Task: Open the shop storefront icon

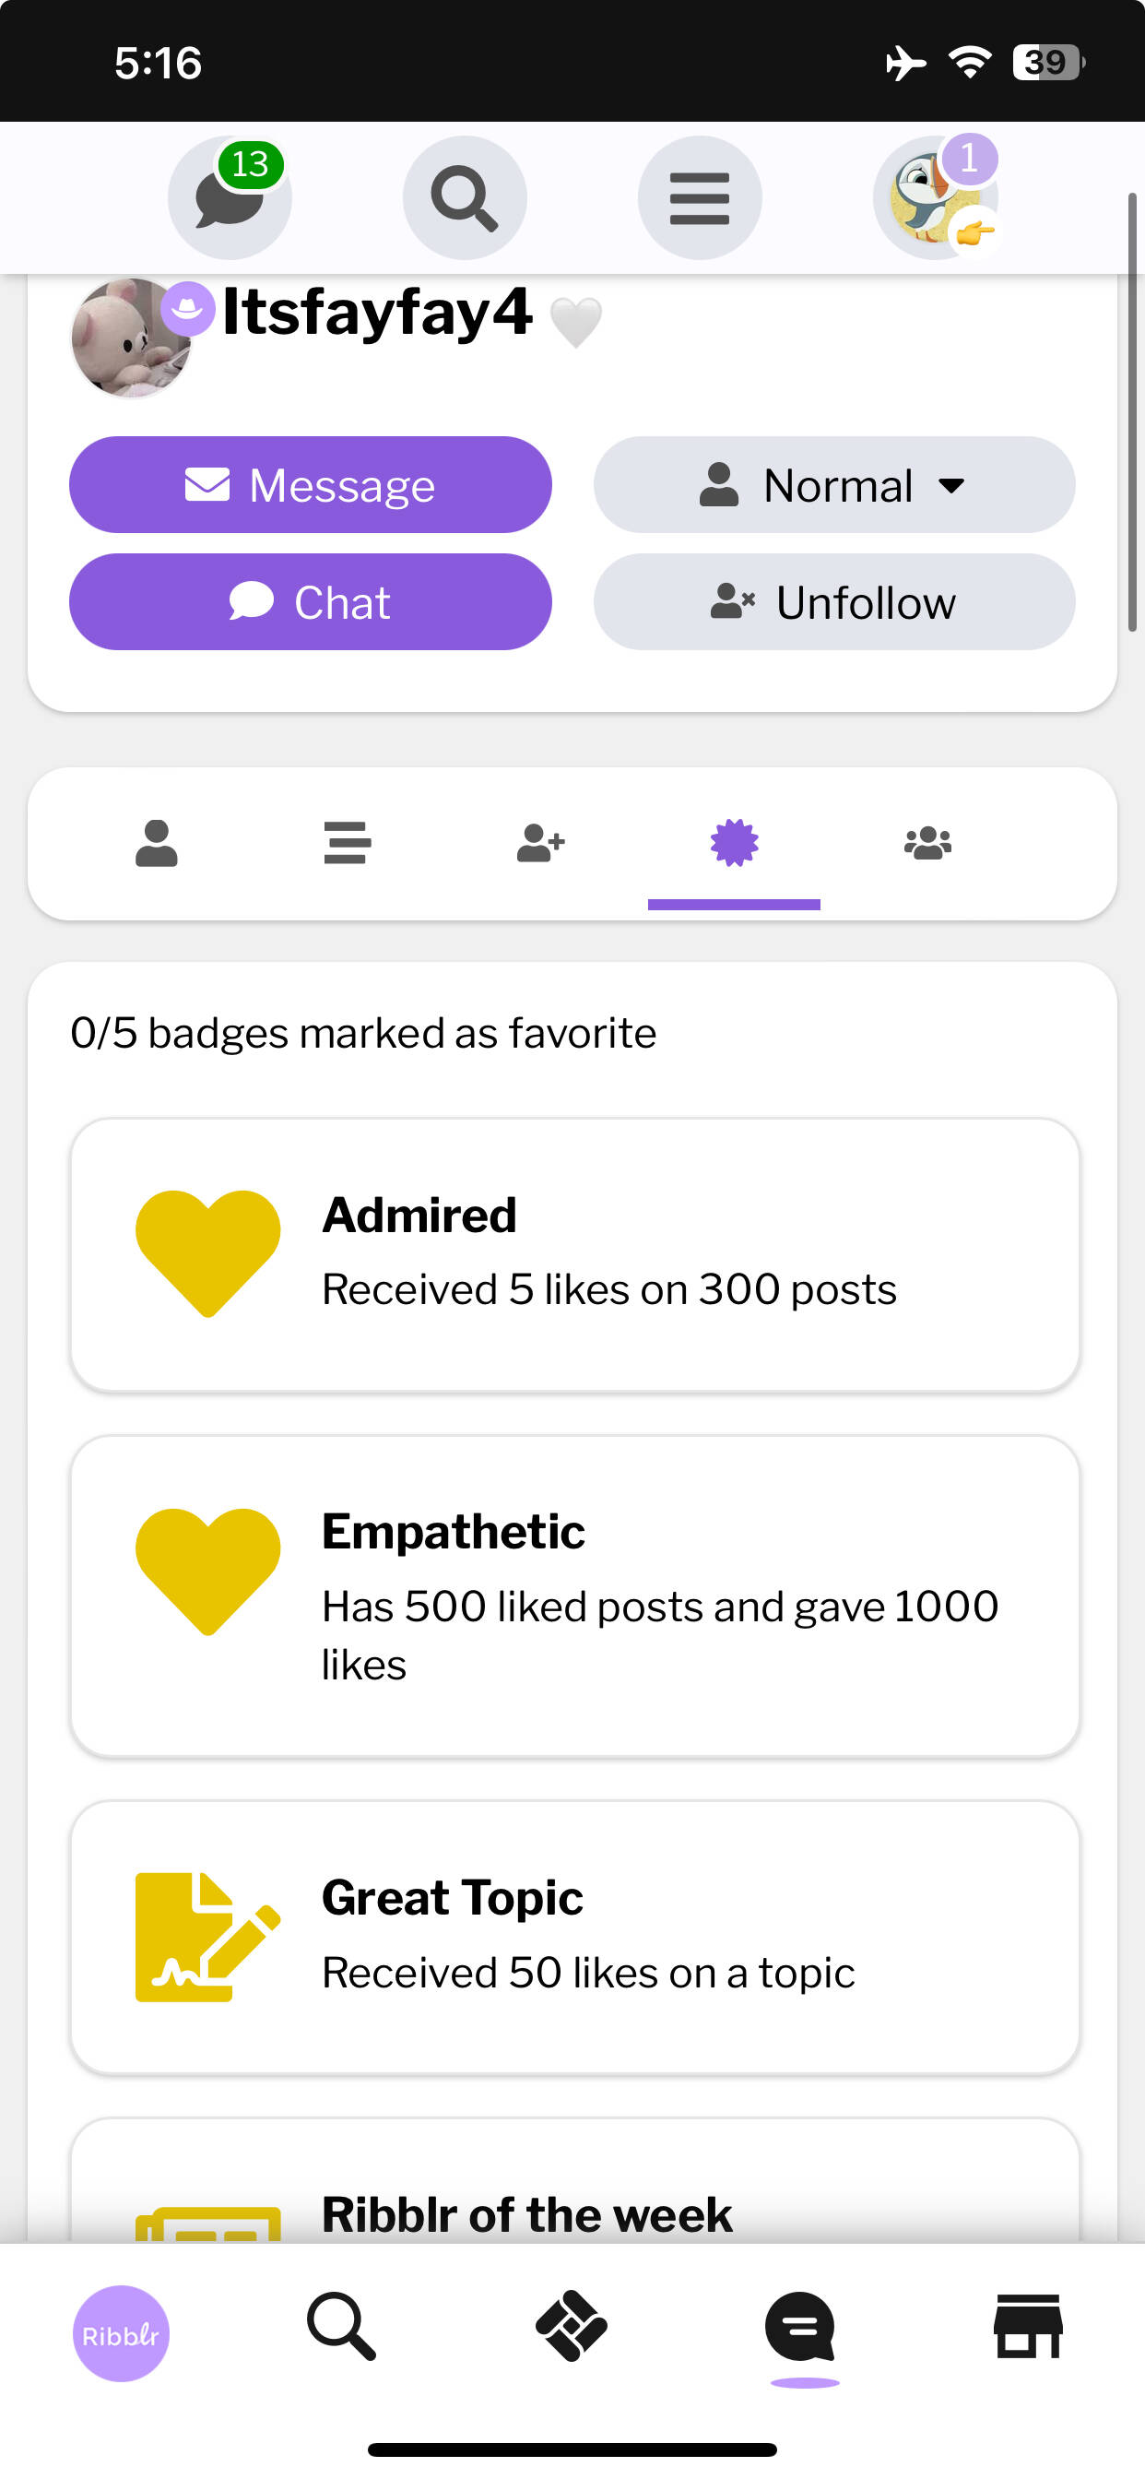Action: click(1028, 2327)
